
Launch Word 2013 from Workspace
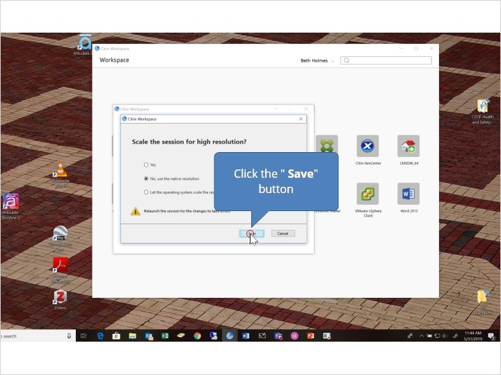408,194
